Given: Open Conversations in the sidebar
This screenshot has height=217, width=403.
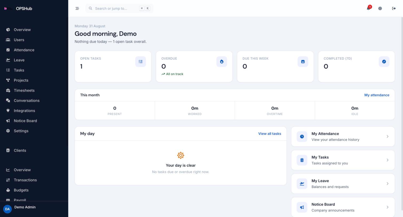Looking at the screenshot, I should [34, 101].
